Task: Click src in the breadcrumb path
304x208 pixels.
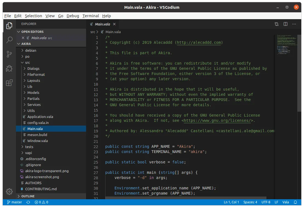Action: pos(93,32)
